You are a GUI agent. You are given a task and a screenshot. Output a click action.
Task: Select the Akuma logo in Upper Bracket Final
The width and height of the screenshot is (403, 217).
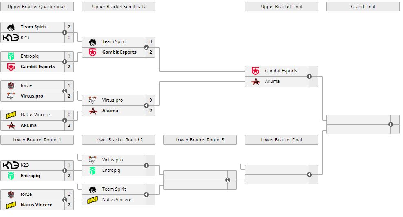255,82
